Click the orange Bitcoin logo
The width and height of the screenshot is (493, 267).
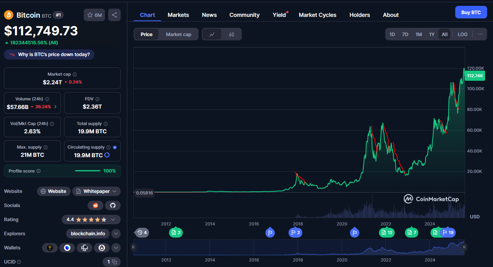(9, 15)
